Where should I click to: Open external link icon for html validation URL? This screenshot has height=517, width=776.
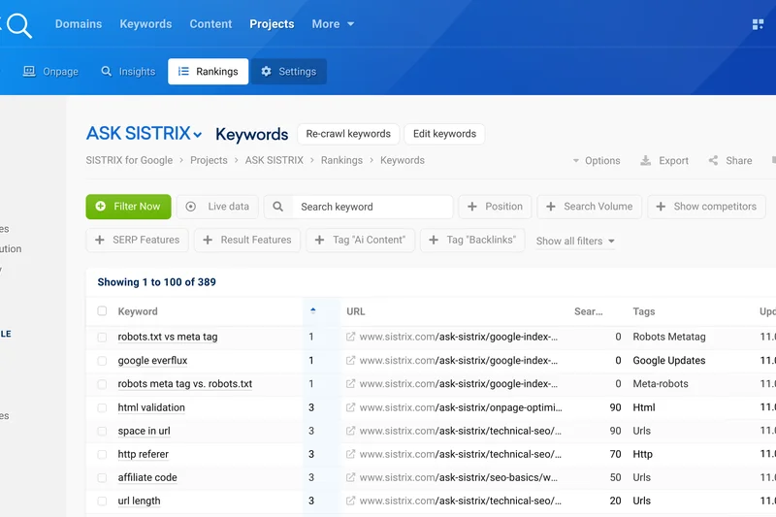pos(351,407)
